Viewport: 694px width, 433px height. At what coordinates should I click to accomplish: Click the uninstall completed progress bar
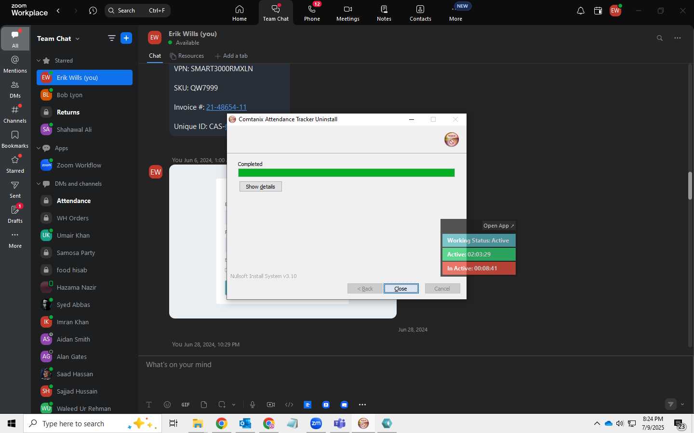tap(346, 173)
